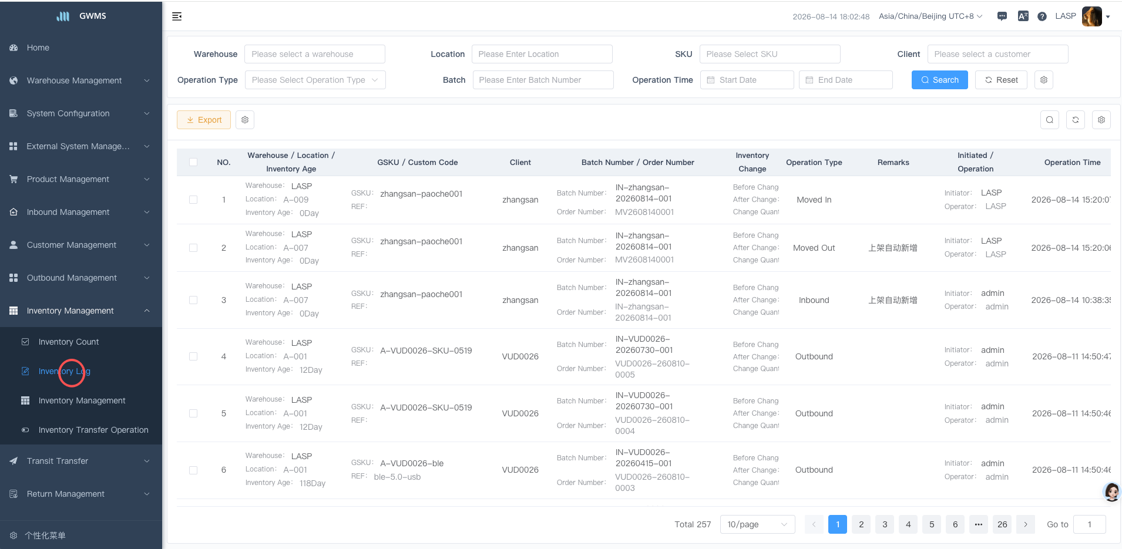This screenshot has width=1122, height=549.
Task: Switch language with the translate icon
Action: (1023, 16)
